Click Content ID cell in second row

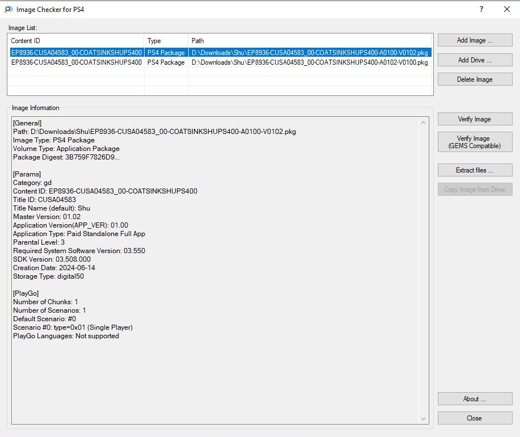(x=77, y=62)
